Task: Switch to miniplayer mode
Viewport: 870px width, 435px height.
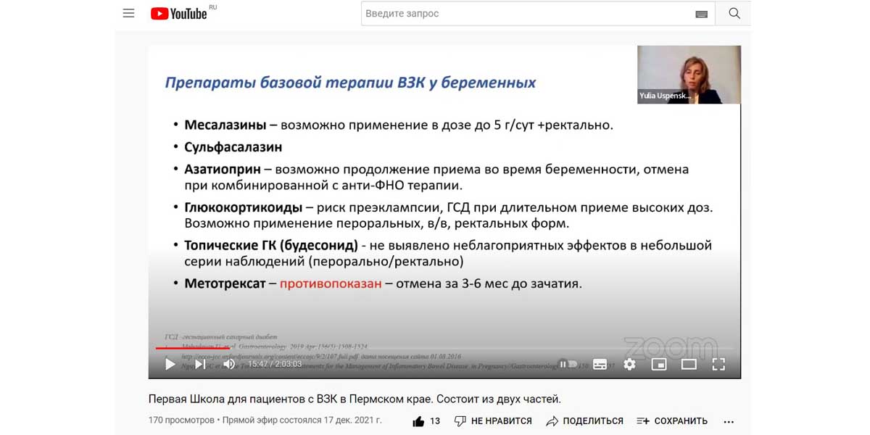Action: point(659,365)
